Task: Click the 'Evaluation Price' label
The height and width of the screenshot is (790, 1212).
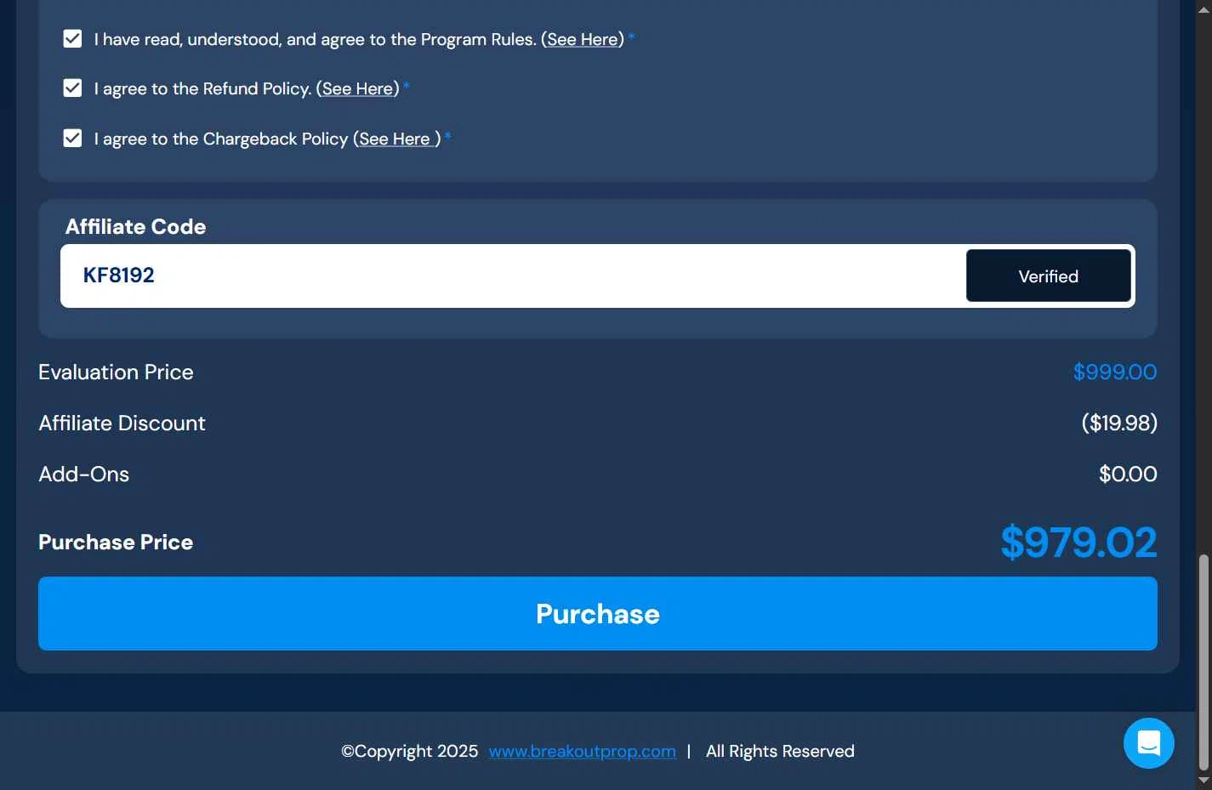Action: [x=116, y=372]
